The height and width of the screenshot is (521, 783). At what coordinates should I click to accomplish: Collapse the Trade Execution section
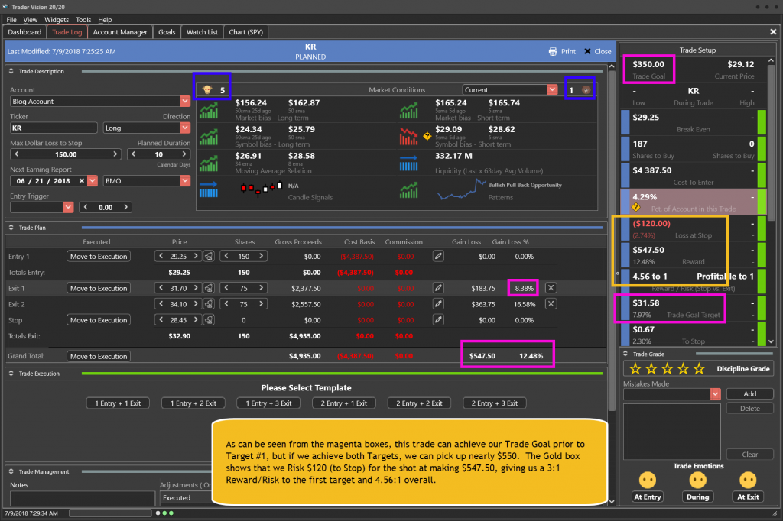click(11, 374)
